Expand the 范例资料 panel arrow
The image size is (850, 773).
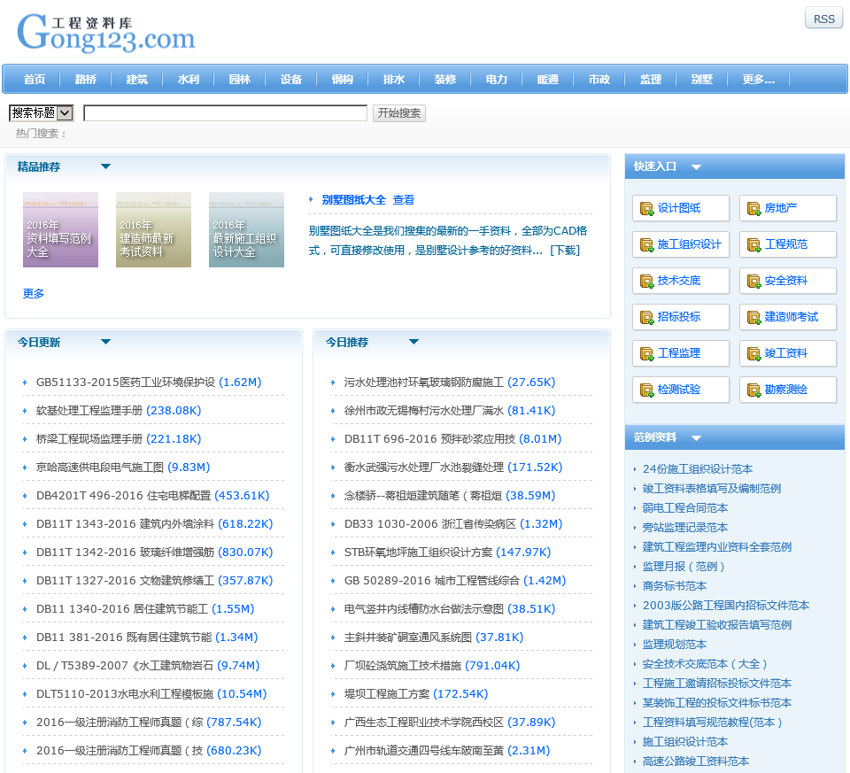(697, 437)
